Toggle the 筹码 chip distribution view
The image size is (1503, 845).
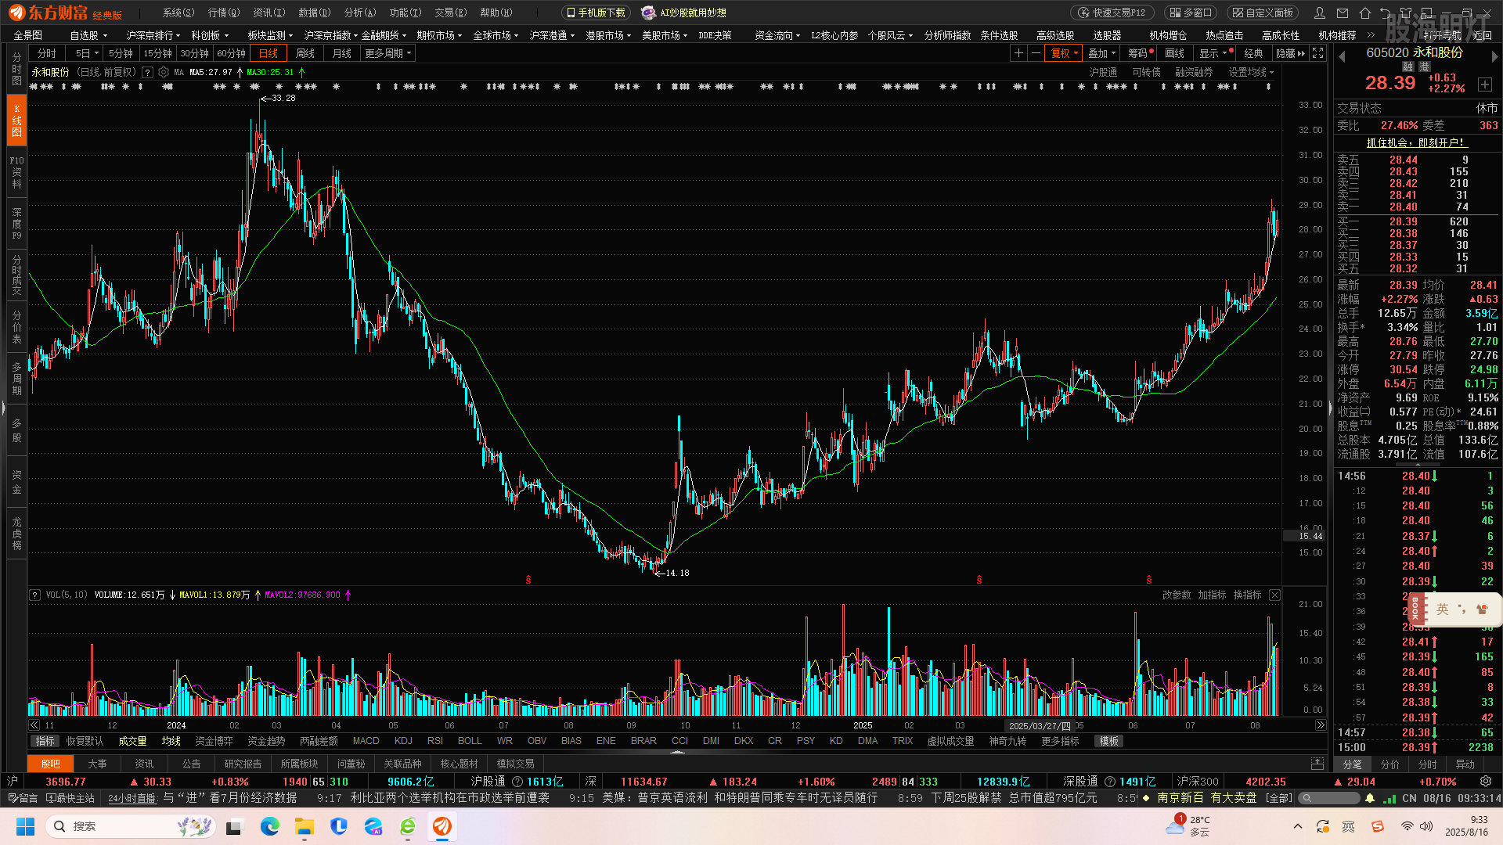coord(1141,53)
